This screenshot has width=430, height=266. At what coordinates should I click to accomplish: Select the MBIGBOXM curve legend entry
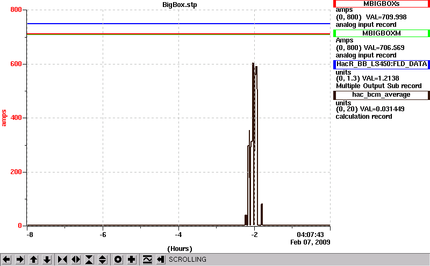[x=382, y=33]
